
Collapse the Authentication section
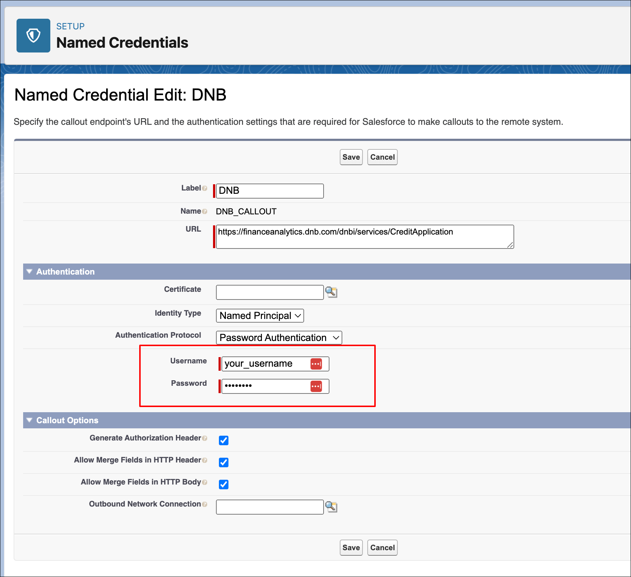tap(29, 272)
